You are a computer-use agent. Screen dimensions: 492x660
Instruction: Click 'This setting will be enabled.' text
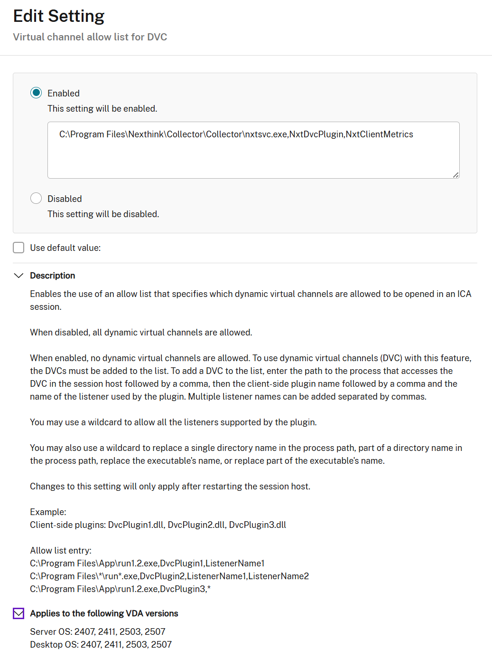point(102,109)
